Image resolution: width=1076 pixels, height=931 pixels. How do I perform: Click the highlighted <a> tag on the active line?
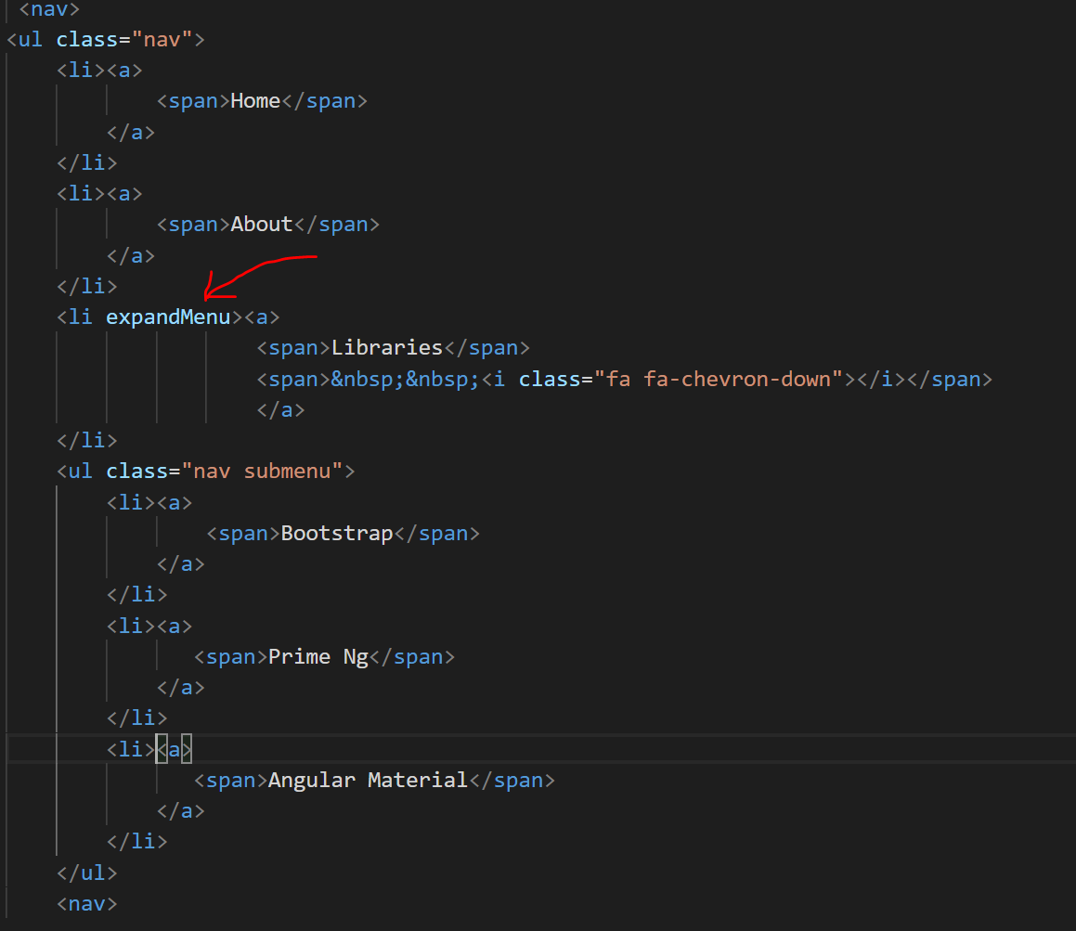coord(173,748)
